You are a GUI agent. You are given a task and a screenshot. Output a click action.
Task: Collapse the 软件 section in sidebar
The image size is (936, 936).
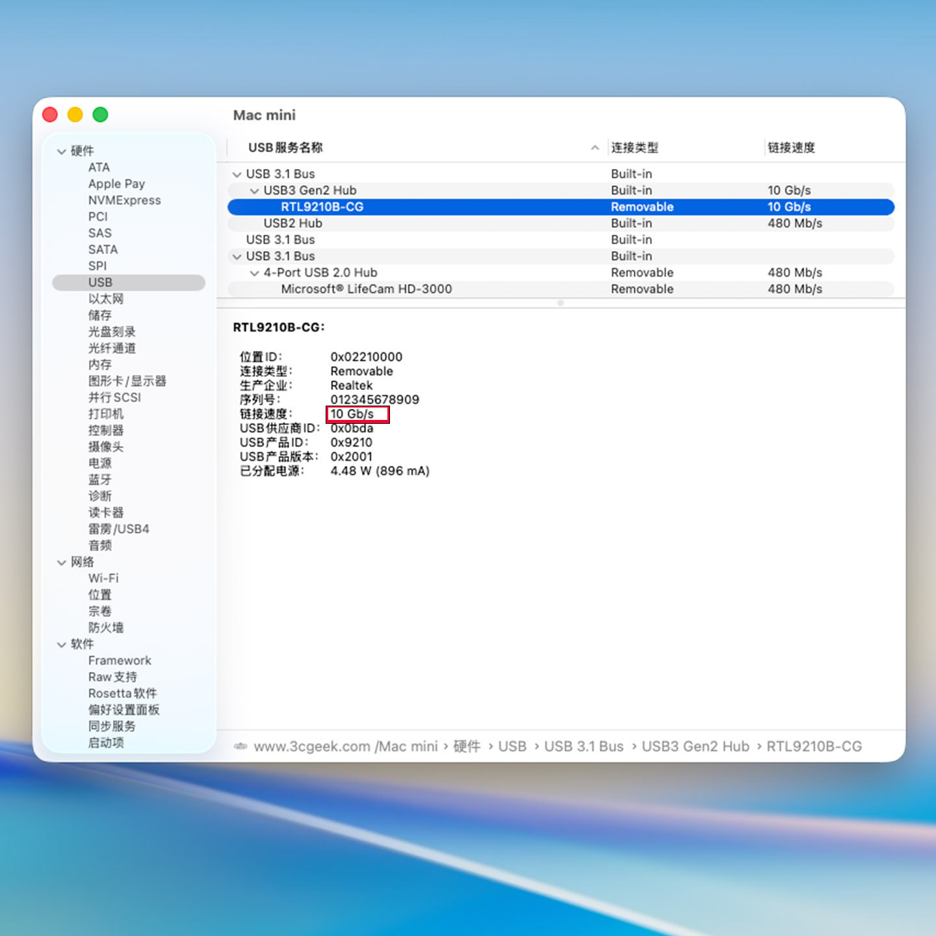click(60, 644)
